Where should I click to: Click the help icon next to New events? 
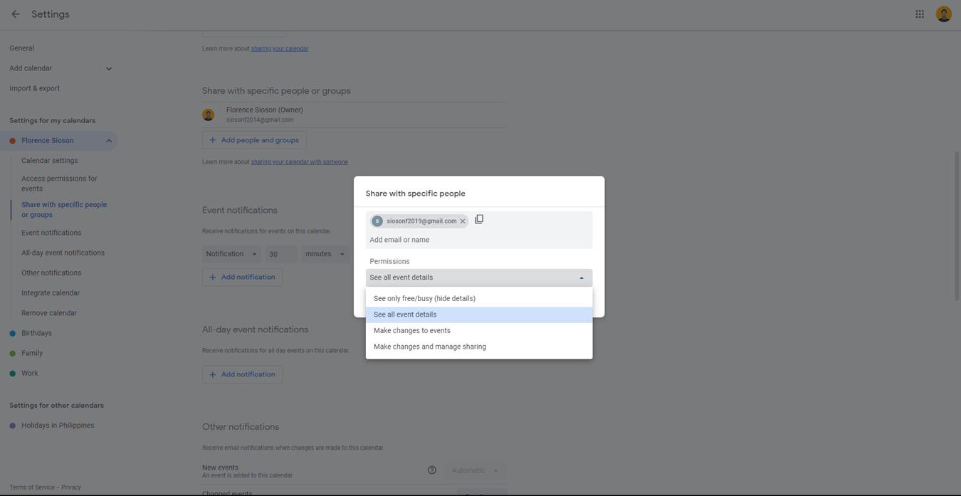pos(432,470)
